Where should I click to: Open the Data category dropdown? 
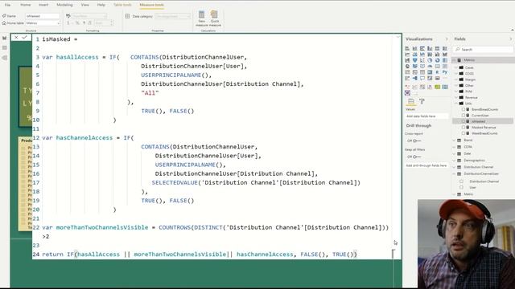coord(173,16)
